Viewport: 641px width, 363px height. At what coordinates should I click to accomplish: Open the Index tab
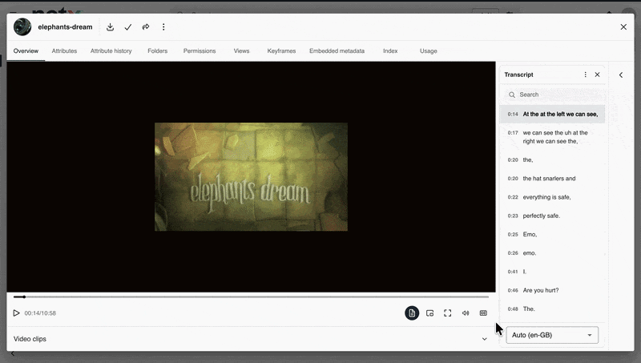point(390,51)
